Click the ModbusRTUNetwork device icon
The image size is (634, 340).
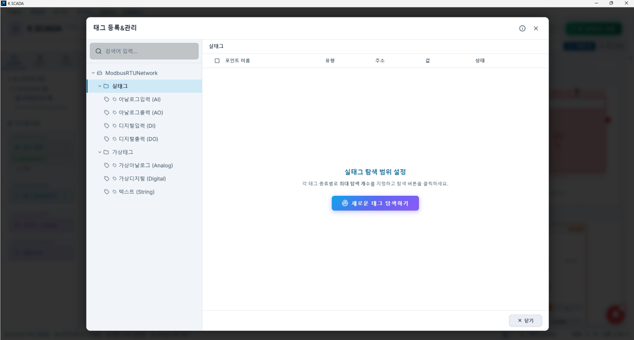pyautogui.click(x=100, y=73)
